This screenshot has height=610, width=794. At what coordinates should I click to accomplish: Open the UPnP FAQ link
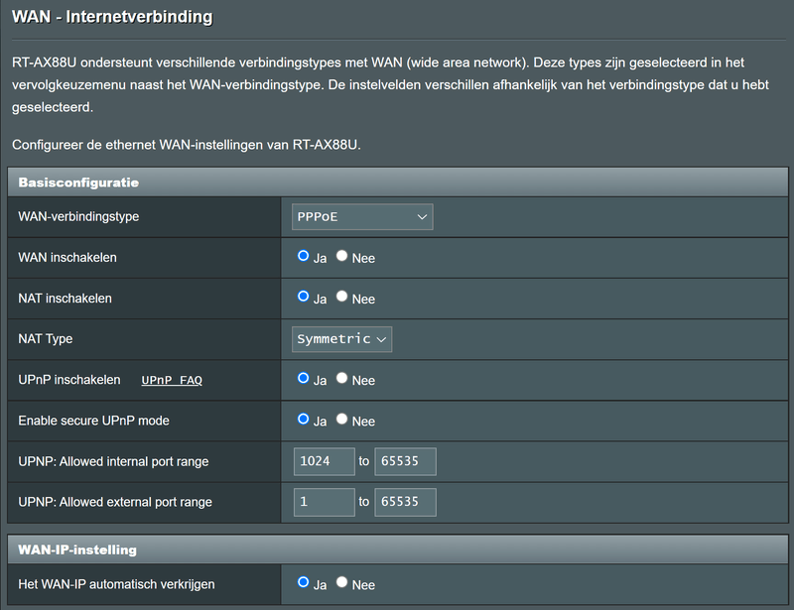pos(172,380)
